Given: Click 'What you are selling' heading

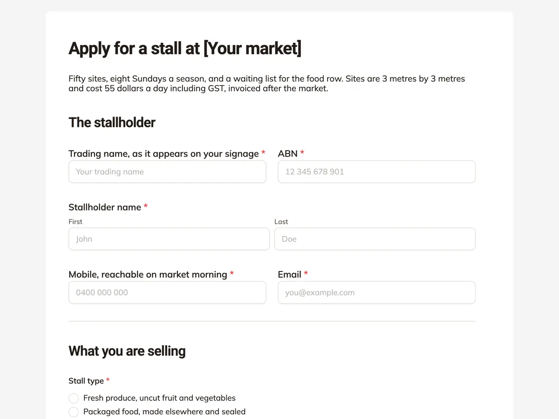Looking at the screenshot, I should point(127,351).
